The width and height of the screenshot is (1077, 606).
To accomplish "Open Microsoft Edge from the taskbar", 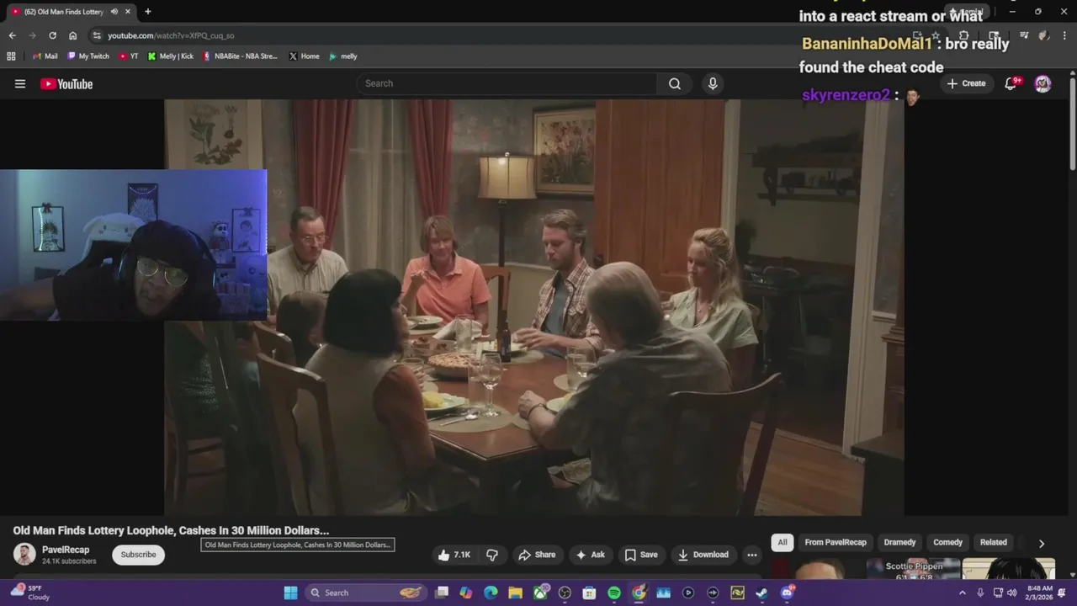I will [x=491, y=593].
